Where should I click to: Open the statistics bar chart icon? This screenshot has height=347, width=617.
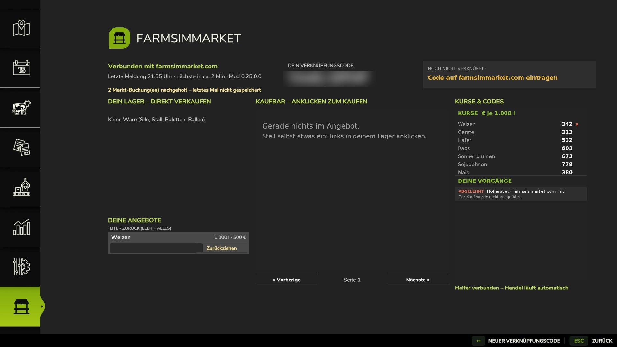click(x=21, y=227)
